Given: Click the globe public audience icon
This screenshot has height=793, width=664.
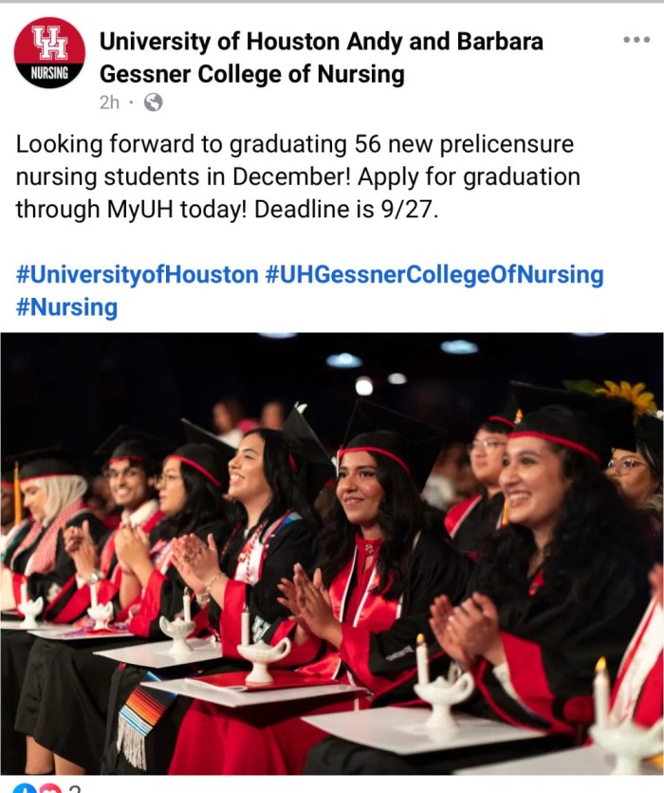Looking at the screenshot, I should [153, 102].
